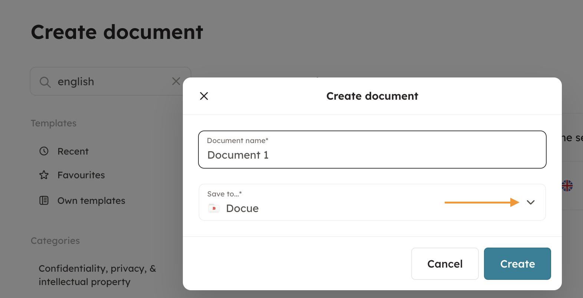Click the Own templates document icon
583x298 pixels.
tap(44, 201)
